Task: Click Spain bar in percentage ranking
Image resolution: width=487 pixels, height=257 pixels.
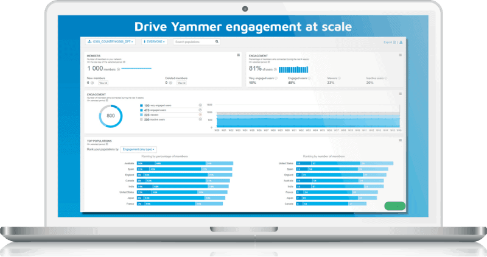Action: [x=184, y=169]
